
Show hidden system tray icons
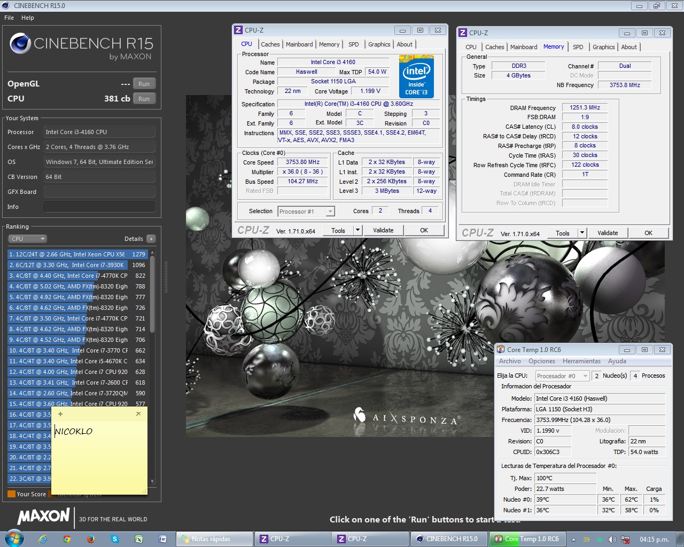[573, 540]
